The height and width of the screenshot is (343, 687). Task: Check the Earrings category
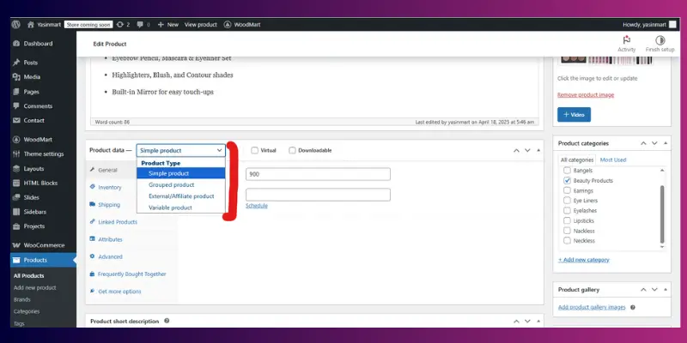[567, 190]
